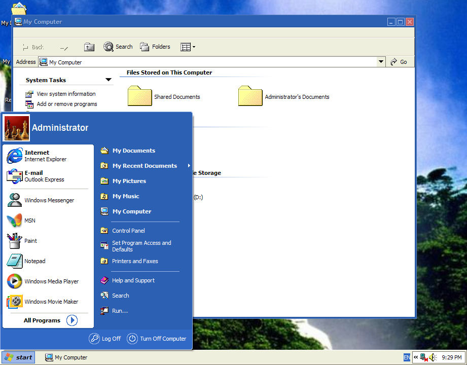Click the EN language indicator
The height and width of the screenshot is (365, 467).
coord(407,357)
